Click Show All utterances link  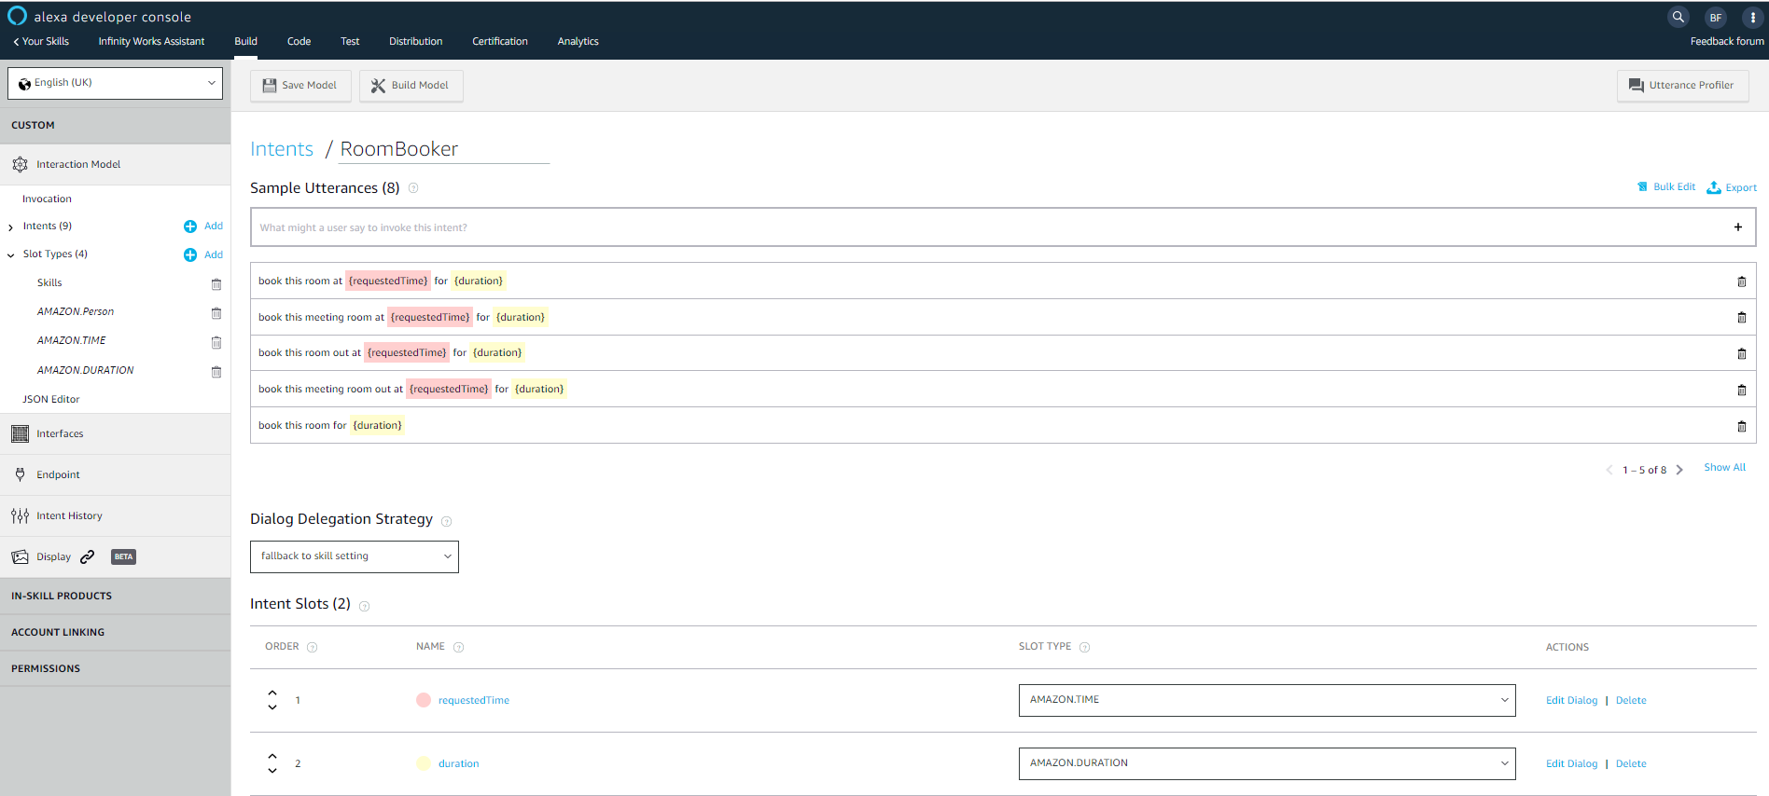tap(1724, 468)
